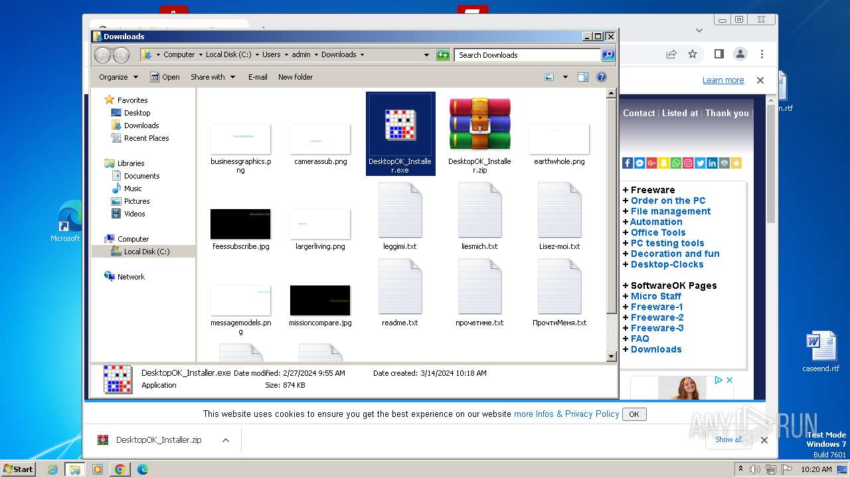Open the Pictures library
Screen dimensions: 850x478
tap(137, 201)
